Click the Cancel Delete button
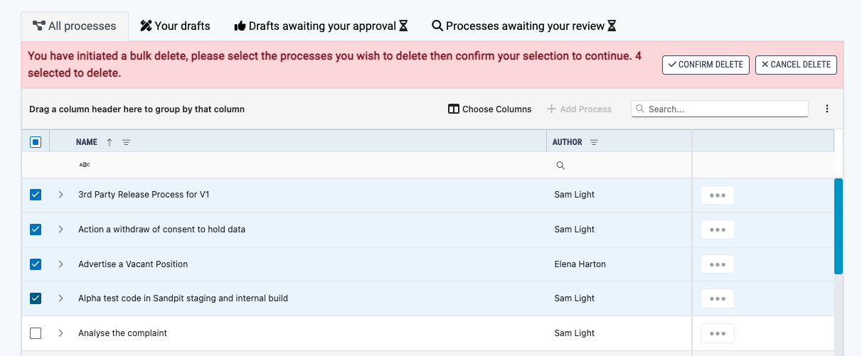Viewport: 862px width, 356px height. click(x=796, y=65)
